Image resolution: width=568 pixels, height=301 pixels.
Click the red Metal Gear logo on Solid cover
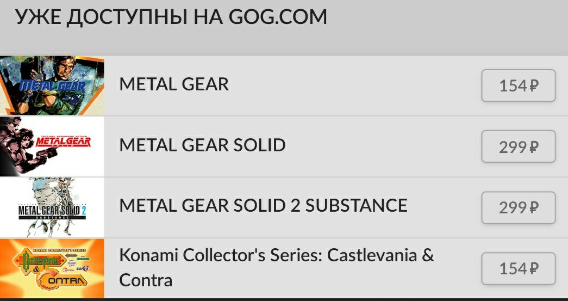pyautogui.click(x=63, y=143)
